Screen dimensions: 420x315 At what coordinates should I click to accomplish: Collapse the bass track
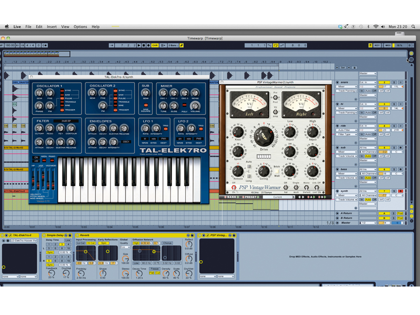[337, 169]
